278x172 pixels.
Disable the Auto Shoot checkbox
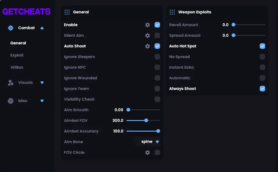(x=157, y=46)
